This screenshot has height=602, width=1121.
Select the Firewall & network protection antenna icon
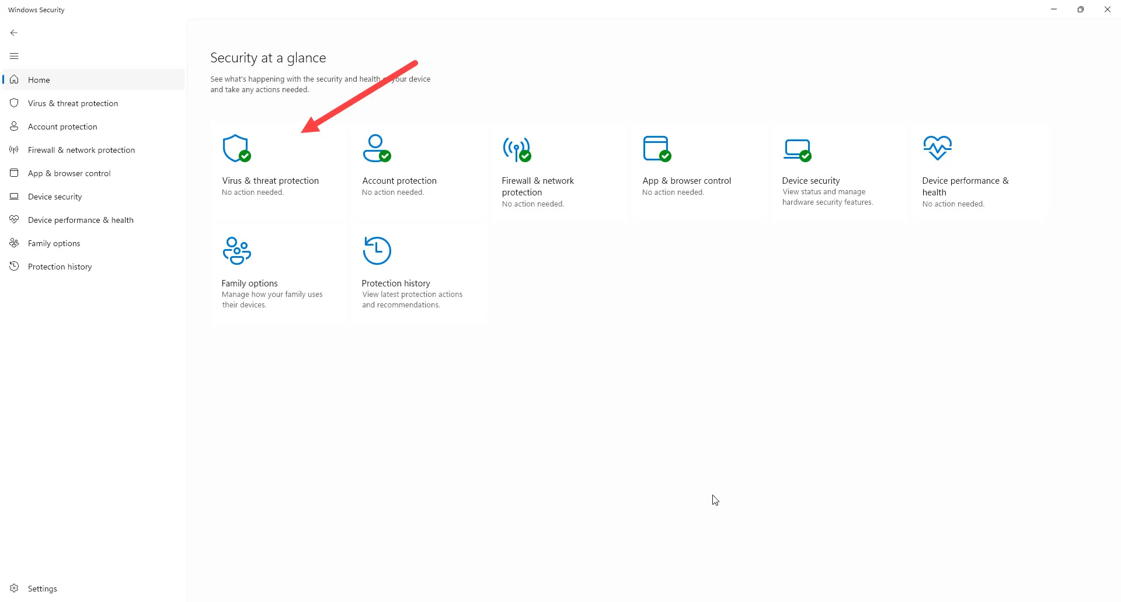tap(517, 149)
